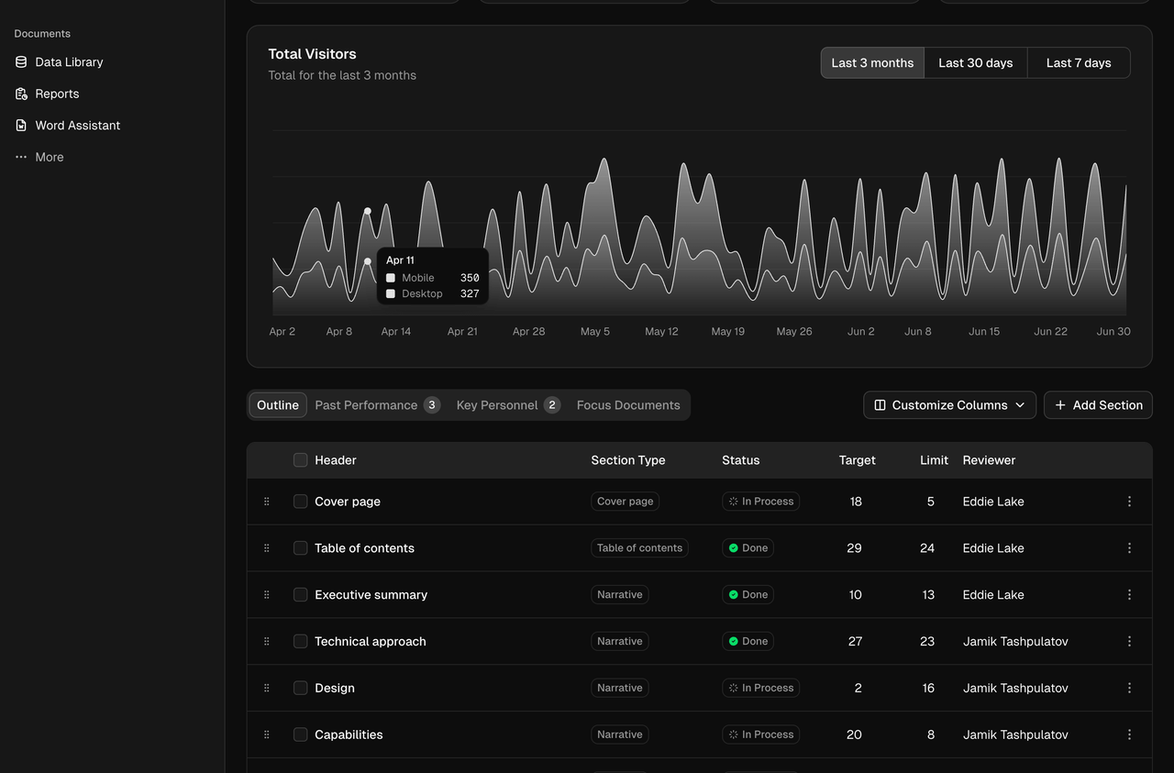Switch visitors chart to Last 30 days
Image resolution: width=1174 pixels, height=773 pixels.
pos(975,62)
